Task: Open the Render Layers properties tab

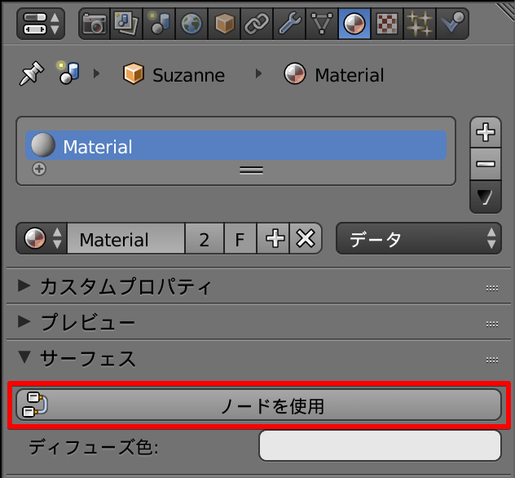Action: click(126, 24)
